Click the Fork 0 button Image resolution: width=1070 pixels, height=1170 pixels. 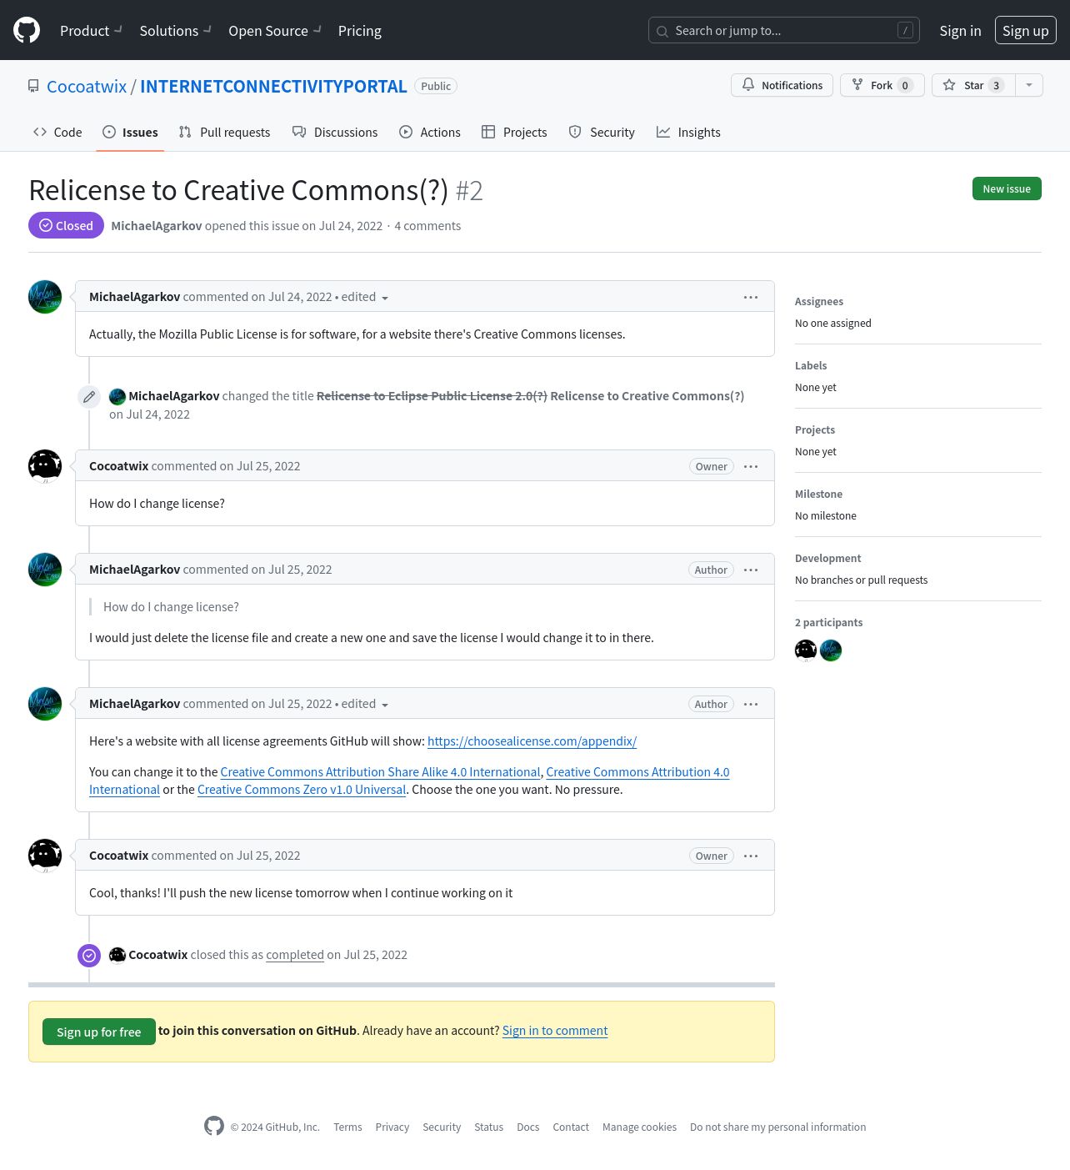pyautogui.click(x=882, y=85)
